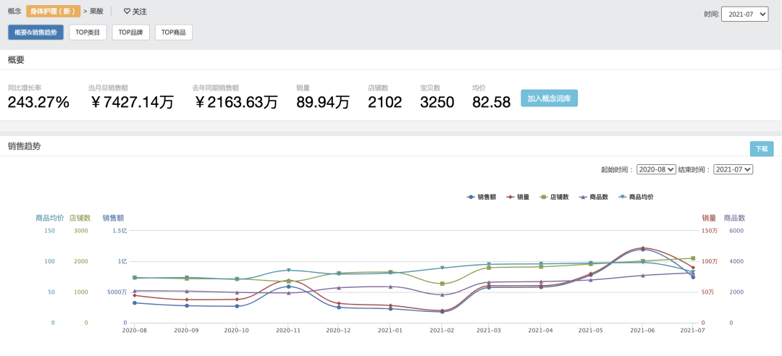Click the heart 关注 follow icon
This screenshot has height=356, width=782.
point(127,12)
